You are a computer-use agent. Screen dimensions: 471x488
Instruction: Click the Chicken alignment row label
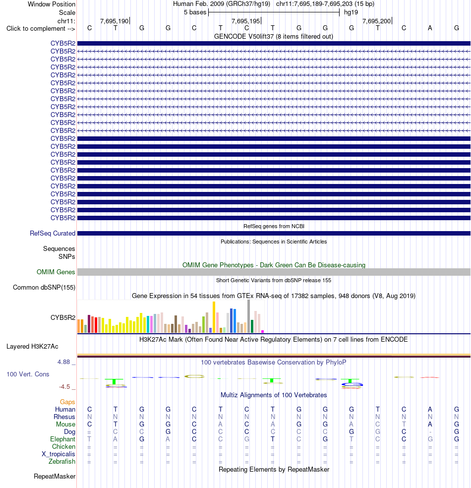64,447
